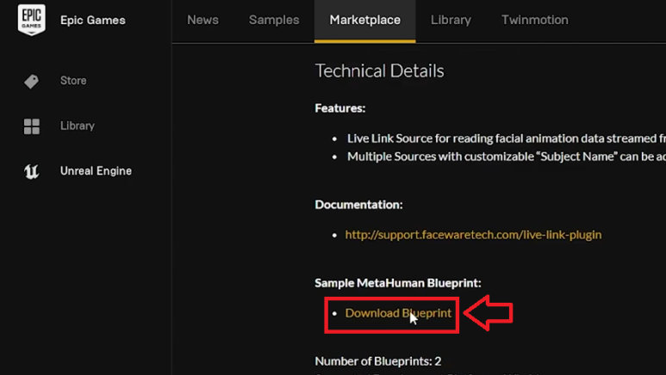The image size is (666, 375).
Task: Click the Technical Details heading
Action: point(379,71)
